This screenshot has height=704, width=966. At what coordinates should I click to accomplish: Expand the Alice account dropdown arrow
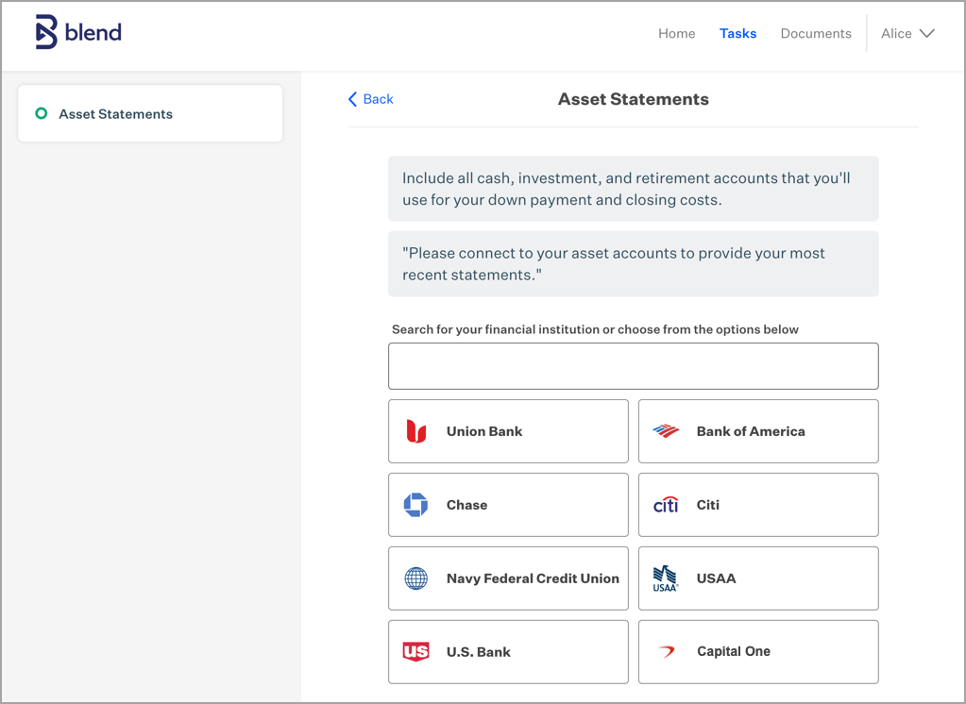point(927,33)
